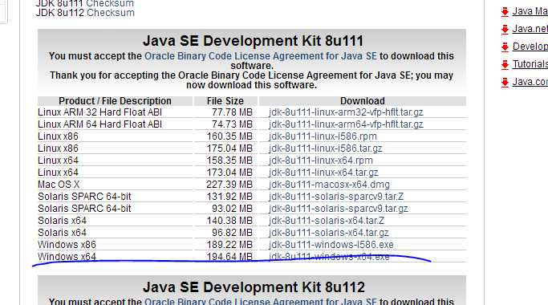The image size is (548, 305).
Task: Click the red arrow icon beside Java.net
Action: [x=505, y=30]
